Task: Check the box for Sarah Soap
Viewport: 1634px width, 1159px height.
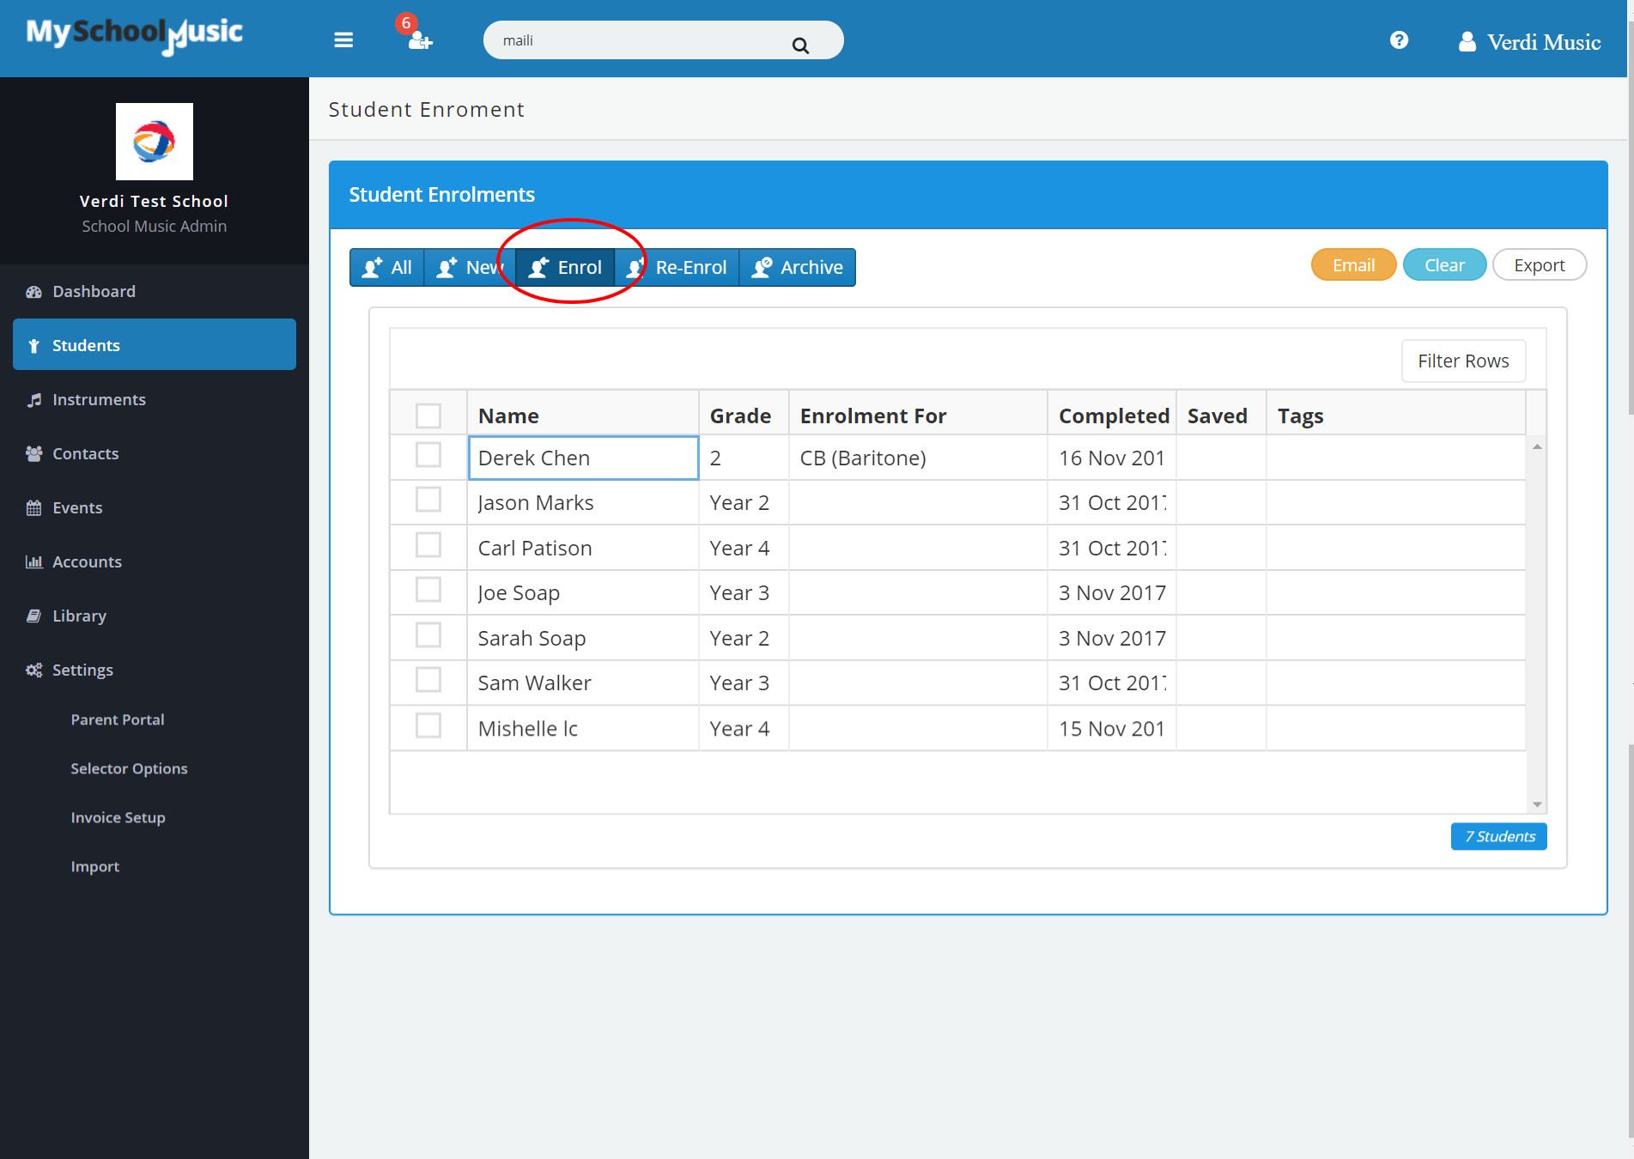Action: (x=428, y=635)
